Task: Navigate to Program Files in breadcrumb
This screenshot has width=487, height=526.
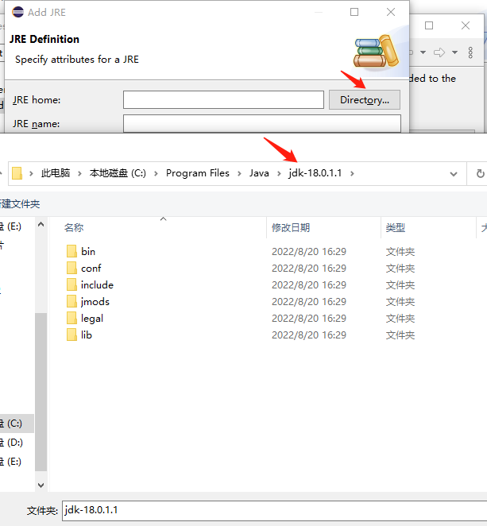Action: coord(198,173)
